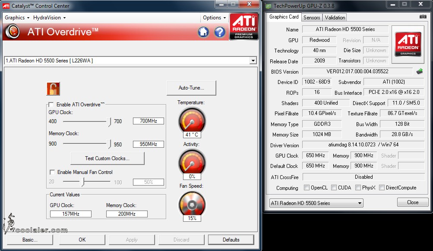
Task: Click the GPU-Z screenshot camera icon
Action: (423, 17)
